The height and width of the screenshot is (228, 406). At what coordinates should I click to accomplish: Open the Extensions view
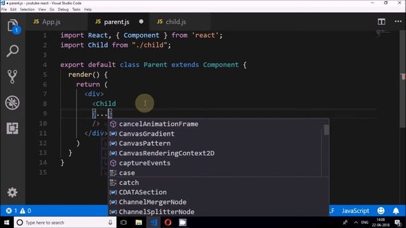pos(13,128)
